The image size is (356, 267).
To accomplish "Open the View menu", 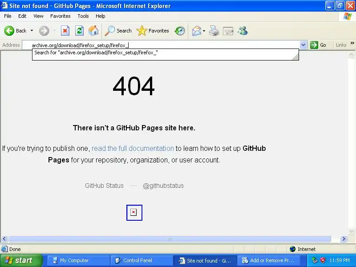I will 38,16.
